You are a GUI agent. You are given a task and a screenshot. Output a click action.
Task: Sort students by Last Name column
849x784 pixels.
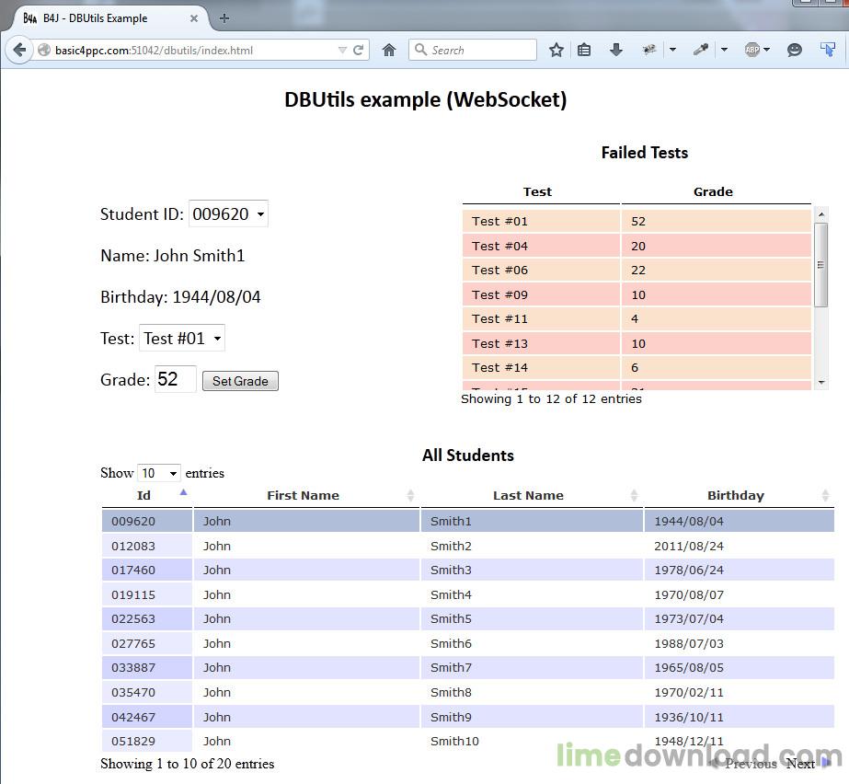(x=528, y=496)
